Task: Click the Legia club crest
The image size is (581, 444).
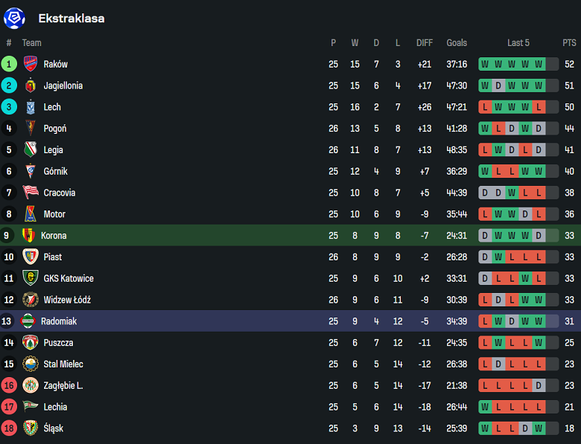Action: tap(31, 150)
